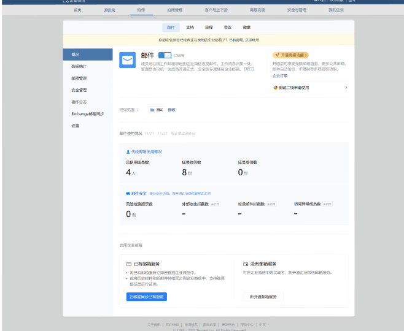Click the person icon beside 代发邮箱使用概况
This screenshot has height=331, width=404.
click(x=128, y=151)
